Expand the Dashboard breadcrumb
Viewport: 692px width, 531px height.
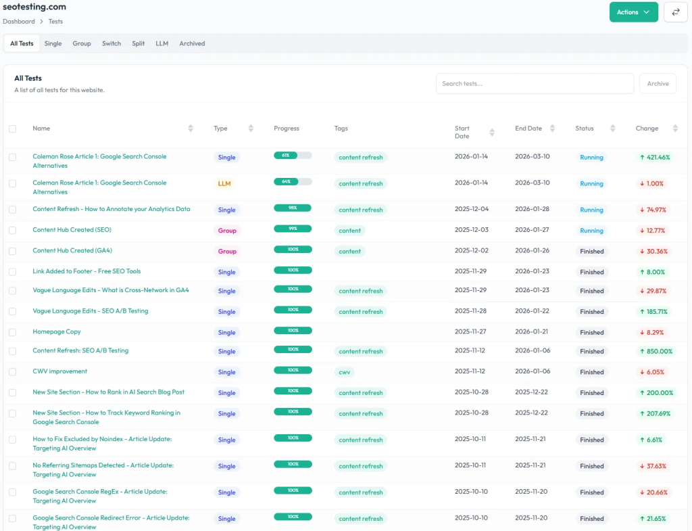click(x=18, y=21)
